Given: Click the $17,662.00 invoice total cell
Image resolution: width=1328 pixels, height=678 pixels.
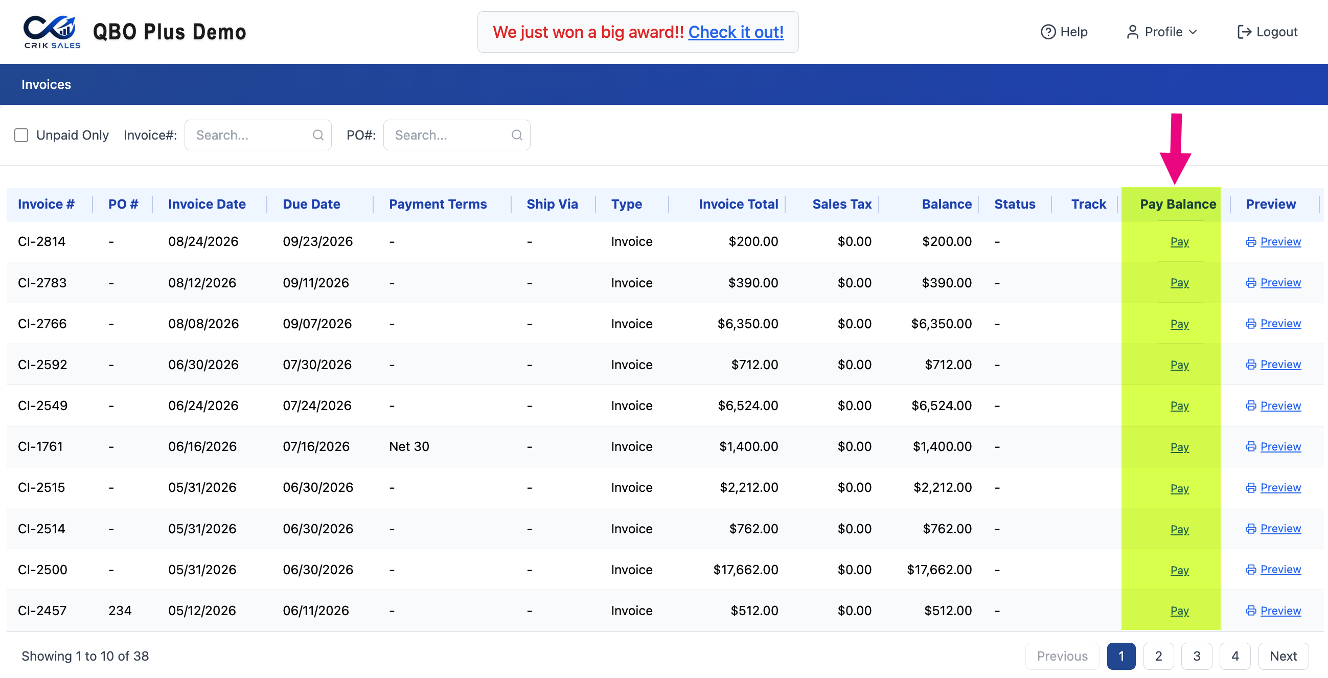Looking at the screenshot, I should coord(745,569).
